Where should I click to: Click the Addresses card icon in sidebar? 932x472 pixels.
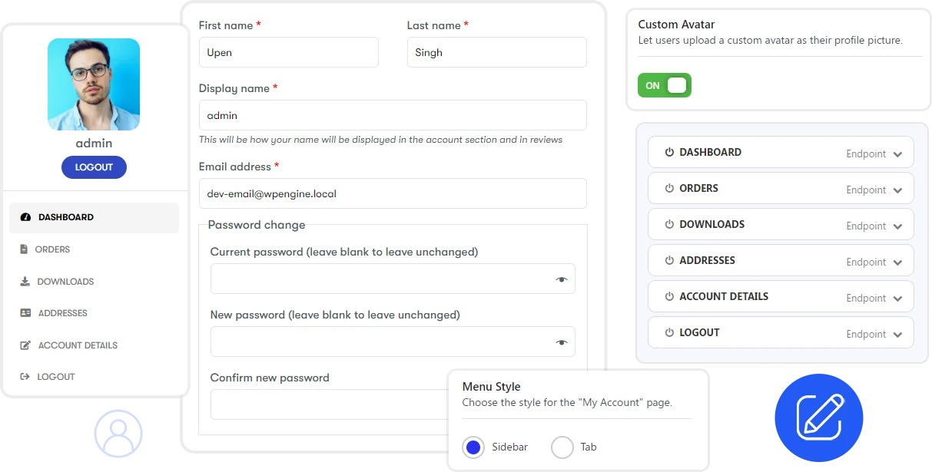[25, 313]
